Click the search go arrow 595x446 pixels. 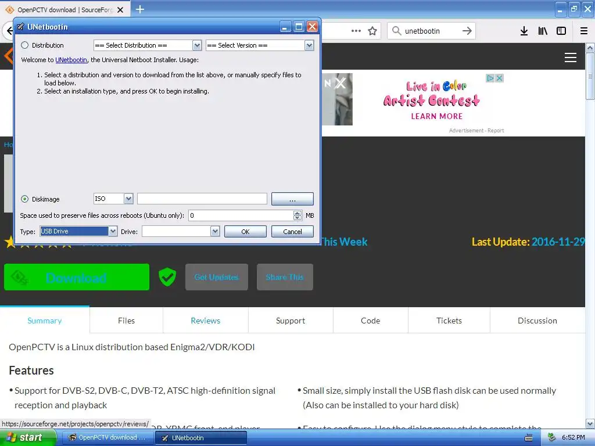[467, 31]
